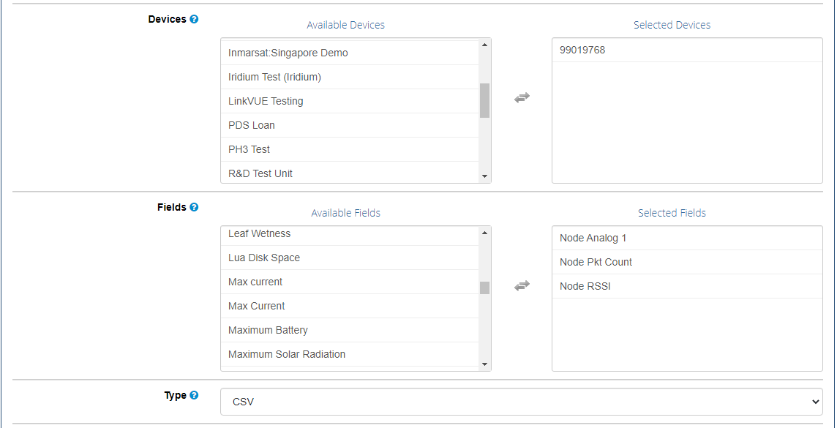Click the Fields help question icon

pyautogui.click(x=195, y=207)
